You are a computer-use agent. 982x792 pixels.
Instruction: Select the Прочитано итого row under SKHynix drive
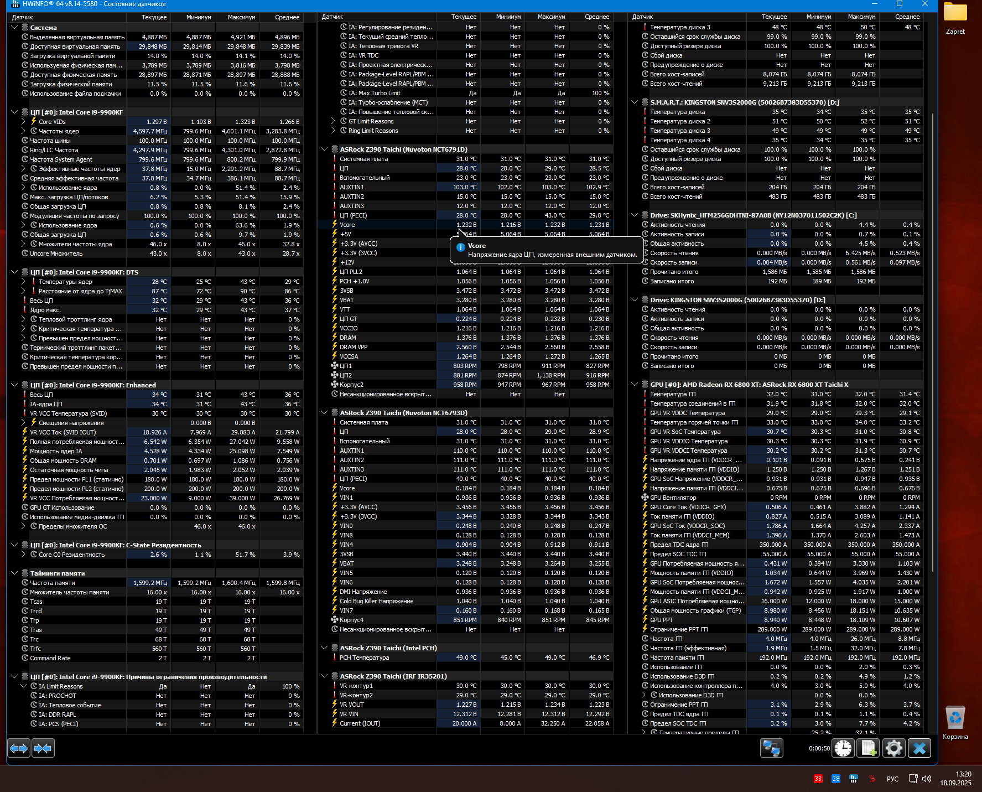click(776, 272)
